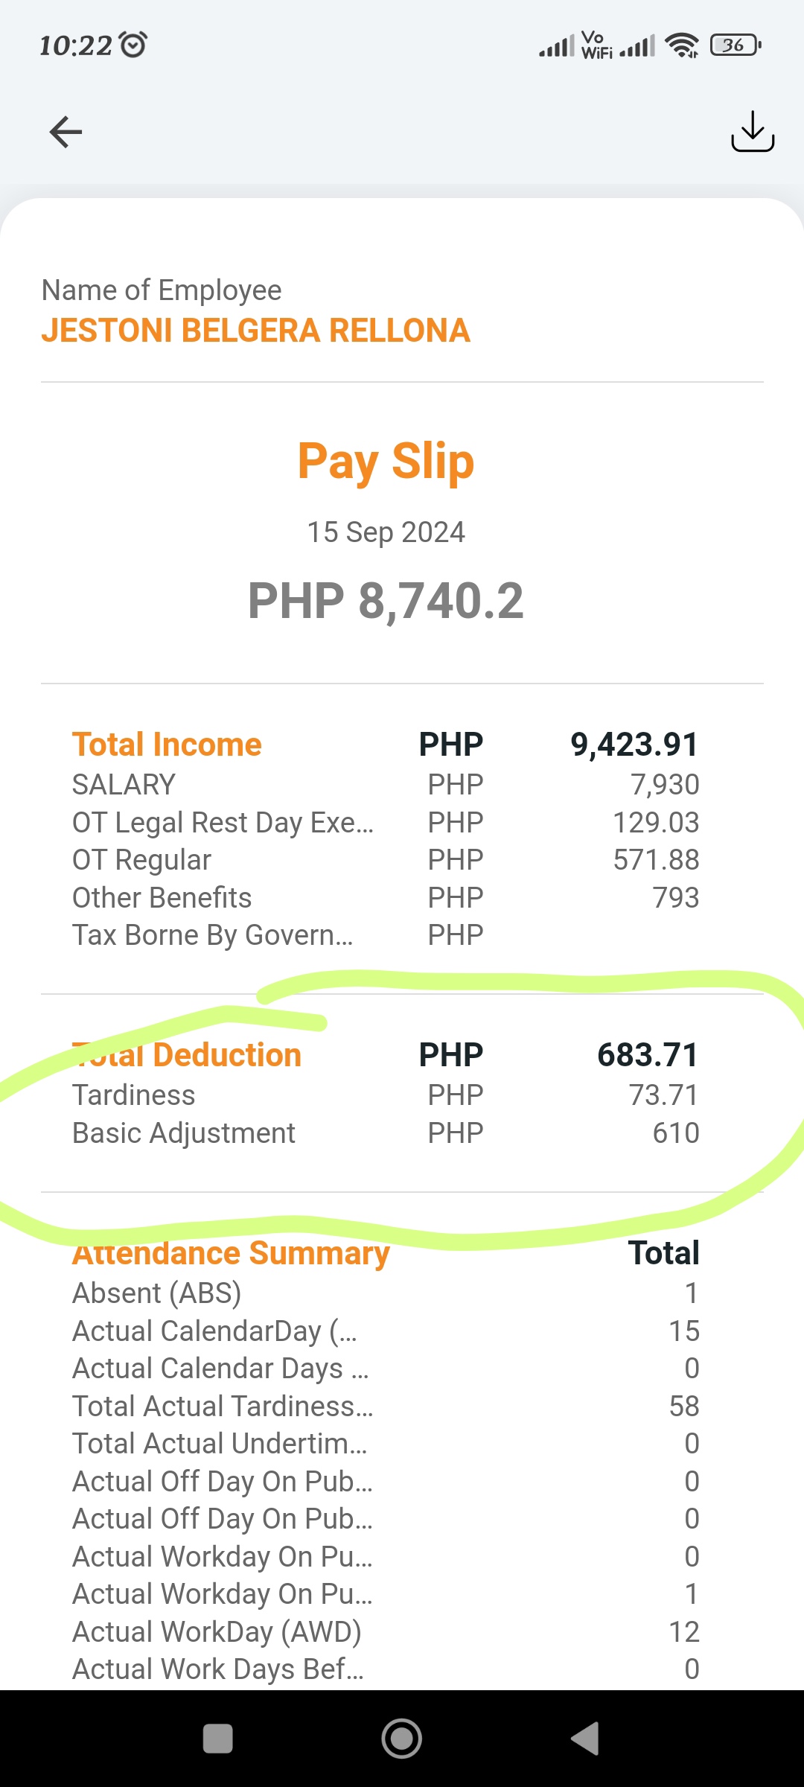The width and height of the screenshot is (804, 1787).
Task: Select the Total Deduction heading
Action: point(188,1055)
